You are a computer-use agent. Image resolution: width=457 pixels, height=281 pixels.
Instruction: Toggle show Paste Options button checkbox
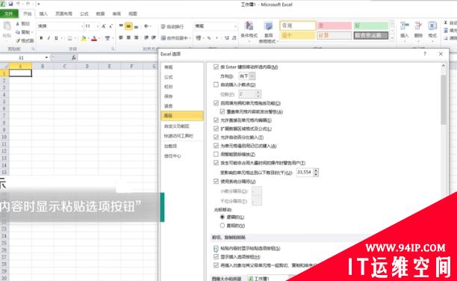[x=216, y=248]
